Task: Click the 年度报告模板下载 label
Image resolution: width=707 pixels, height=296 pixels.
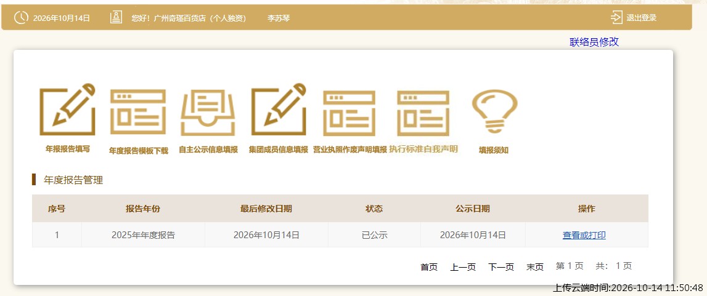Action: (x=139, y=151)
